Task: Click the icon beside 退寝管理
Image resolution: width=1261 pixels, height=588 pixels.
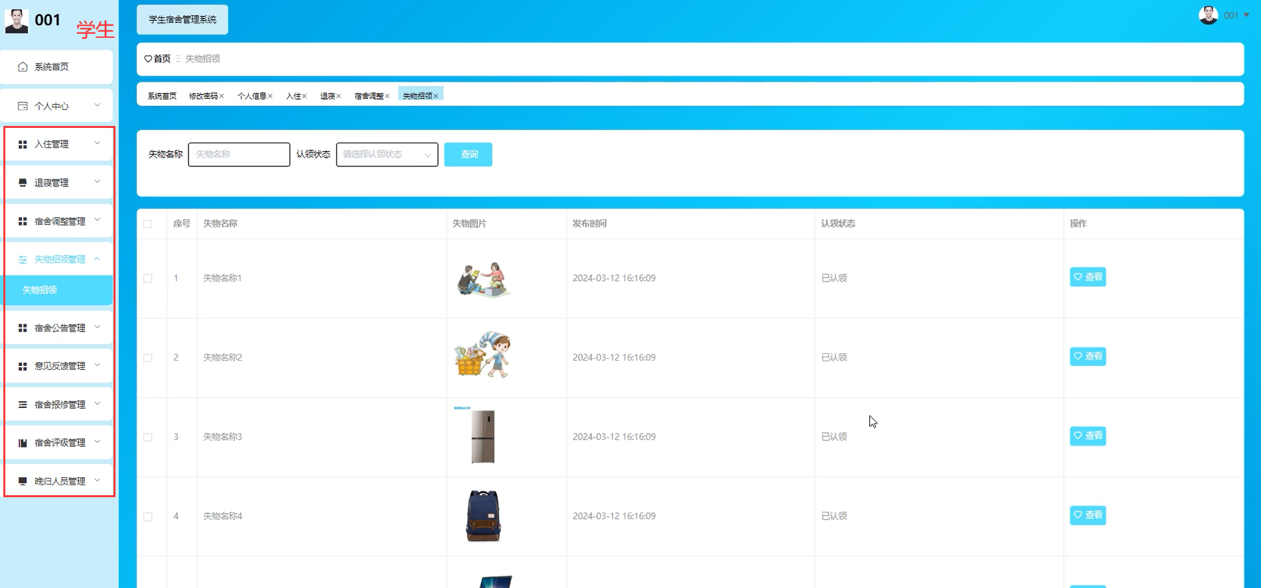Action: 23,183
